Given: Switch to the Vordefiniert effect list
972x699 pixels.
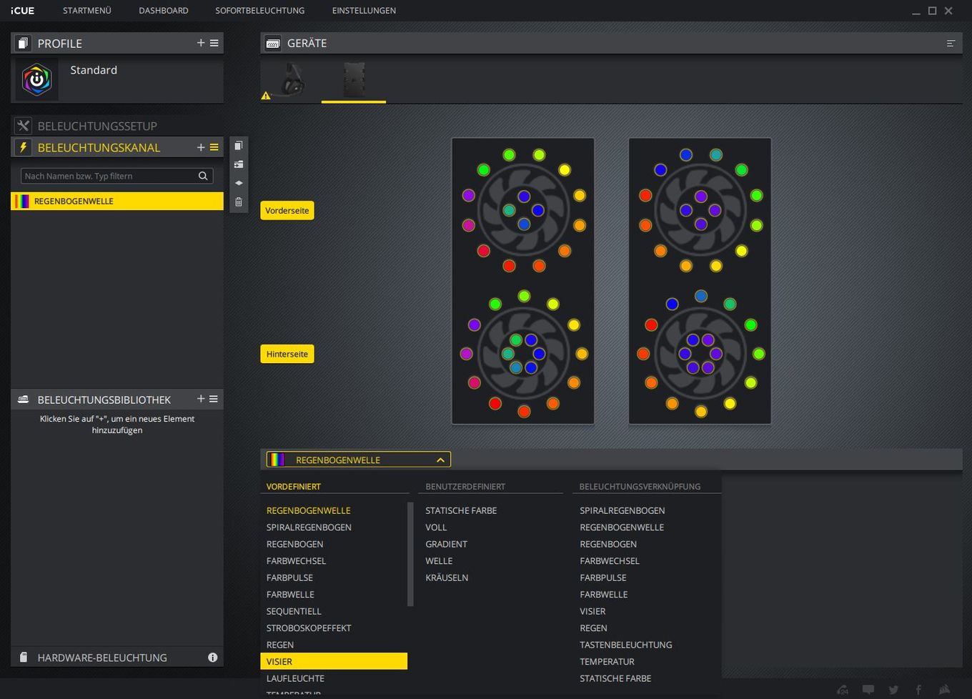Looking at the screenshot, I should [x=294, y=486].
